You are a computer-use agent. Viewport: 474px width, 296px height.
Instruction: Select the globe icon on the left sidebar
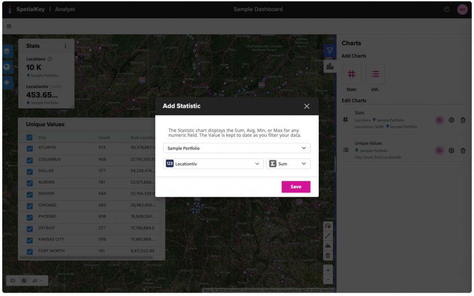point(7,67)
